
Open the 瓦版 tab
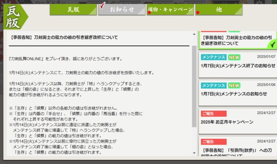[x=73, y=10]
